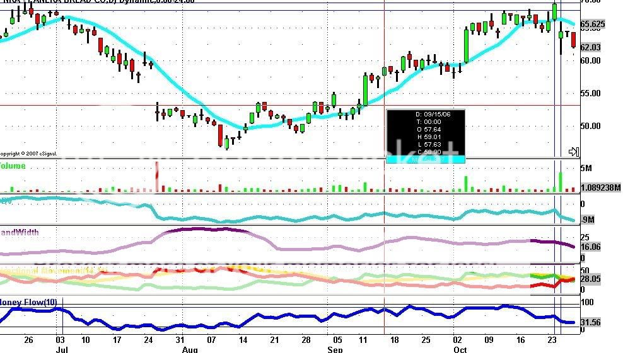Select the Directional Movement indicator label

(x=54, y=271)
